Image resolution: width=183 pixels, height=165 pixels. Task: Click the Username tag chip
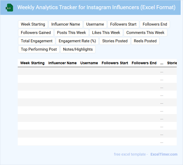click(95, 24)
